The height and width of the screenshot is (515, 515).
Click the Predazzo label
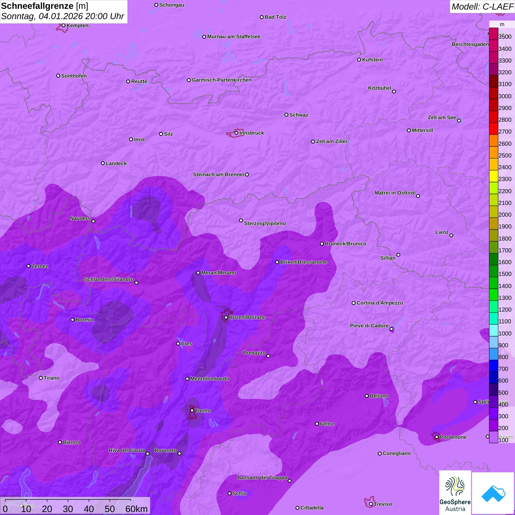point(254,353)
